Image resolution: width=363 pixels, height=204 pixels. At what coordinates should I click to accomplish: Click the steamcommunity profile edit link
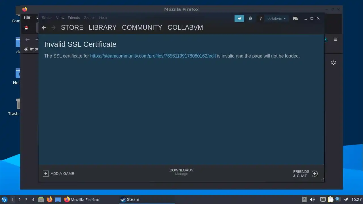[x=153, y=56]
